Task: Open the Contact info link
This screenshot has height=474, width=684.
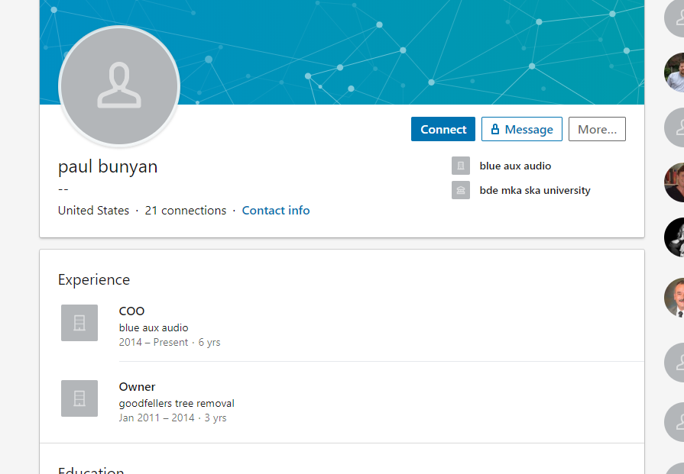Action: coord(276,211)
